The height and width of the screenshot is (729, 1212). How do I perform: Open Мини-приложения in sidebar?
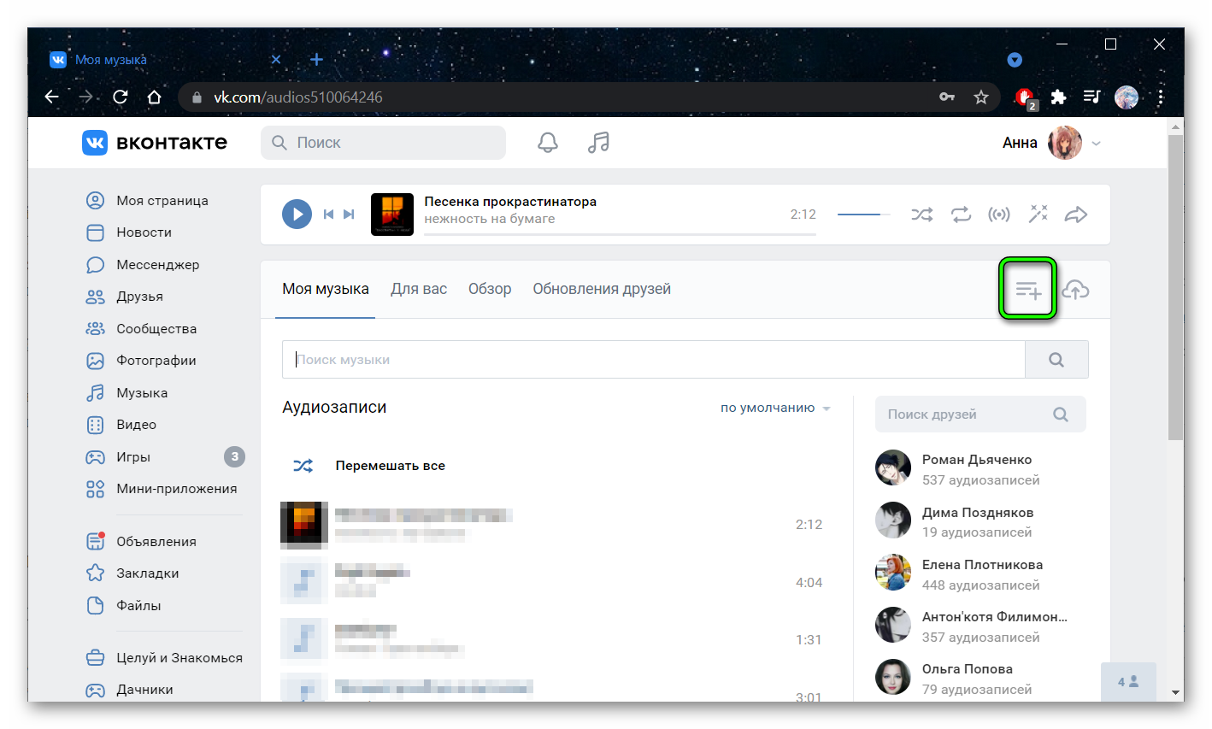click(x=162, y=489)
